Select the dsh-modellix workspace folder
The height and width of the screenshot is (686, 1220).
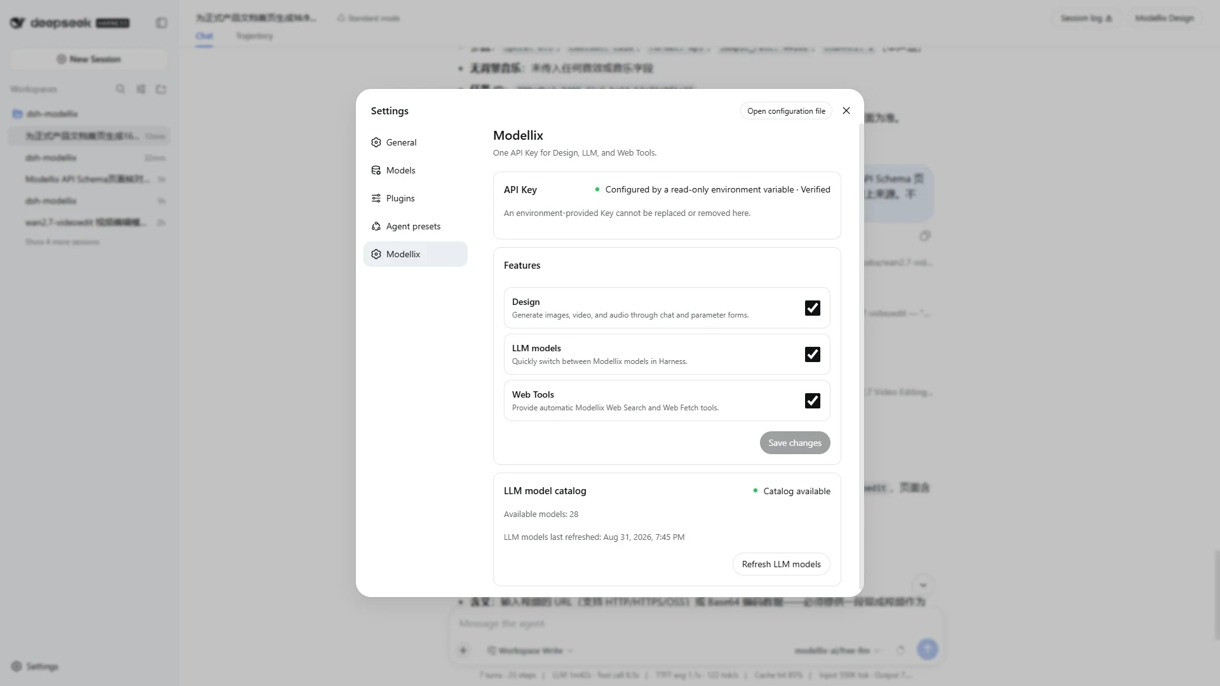[x=89, y=114]
